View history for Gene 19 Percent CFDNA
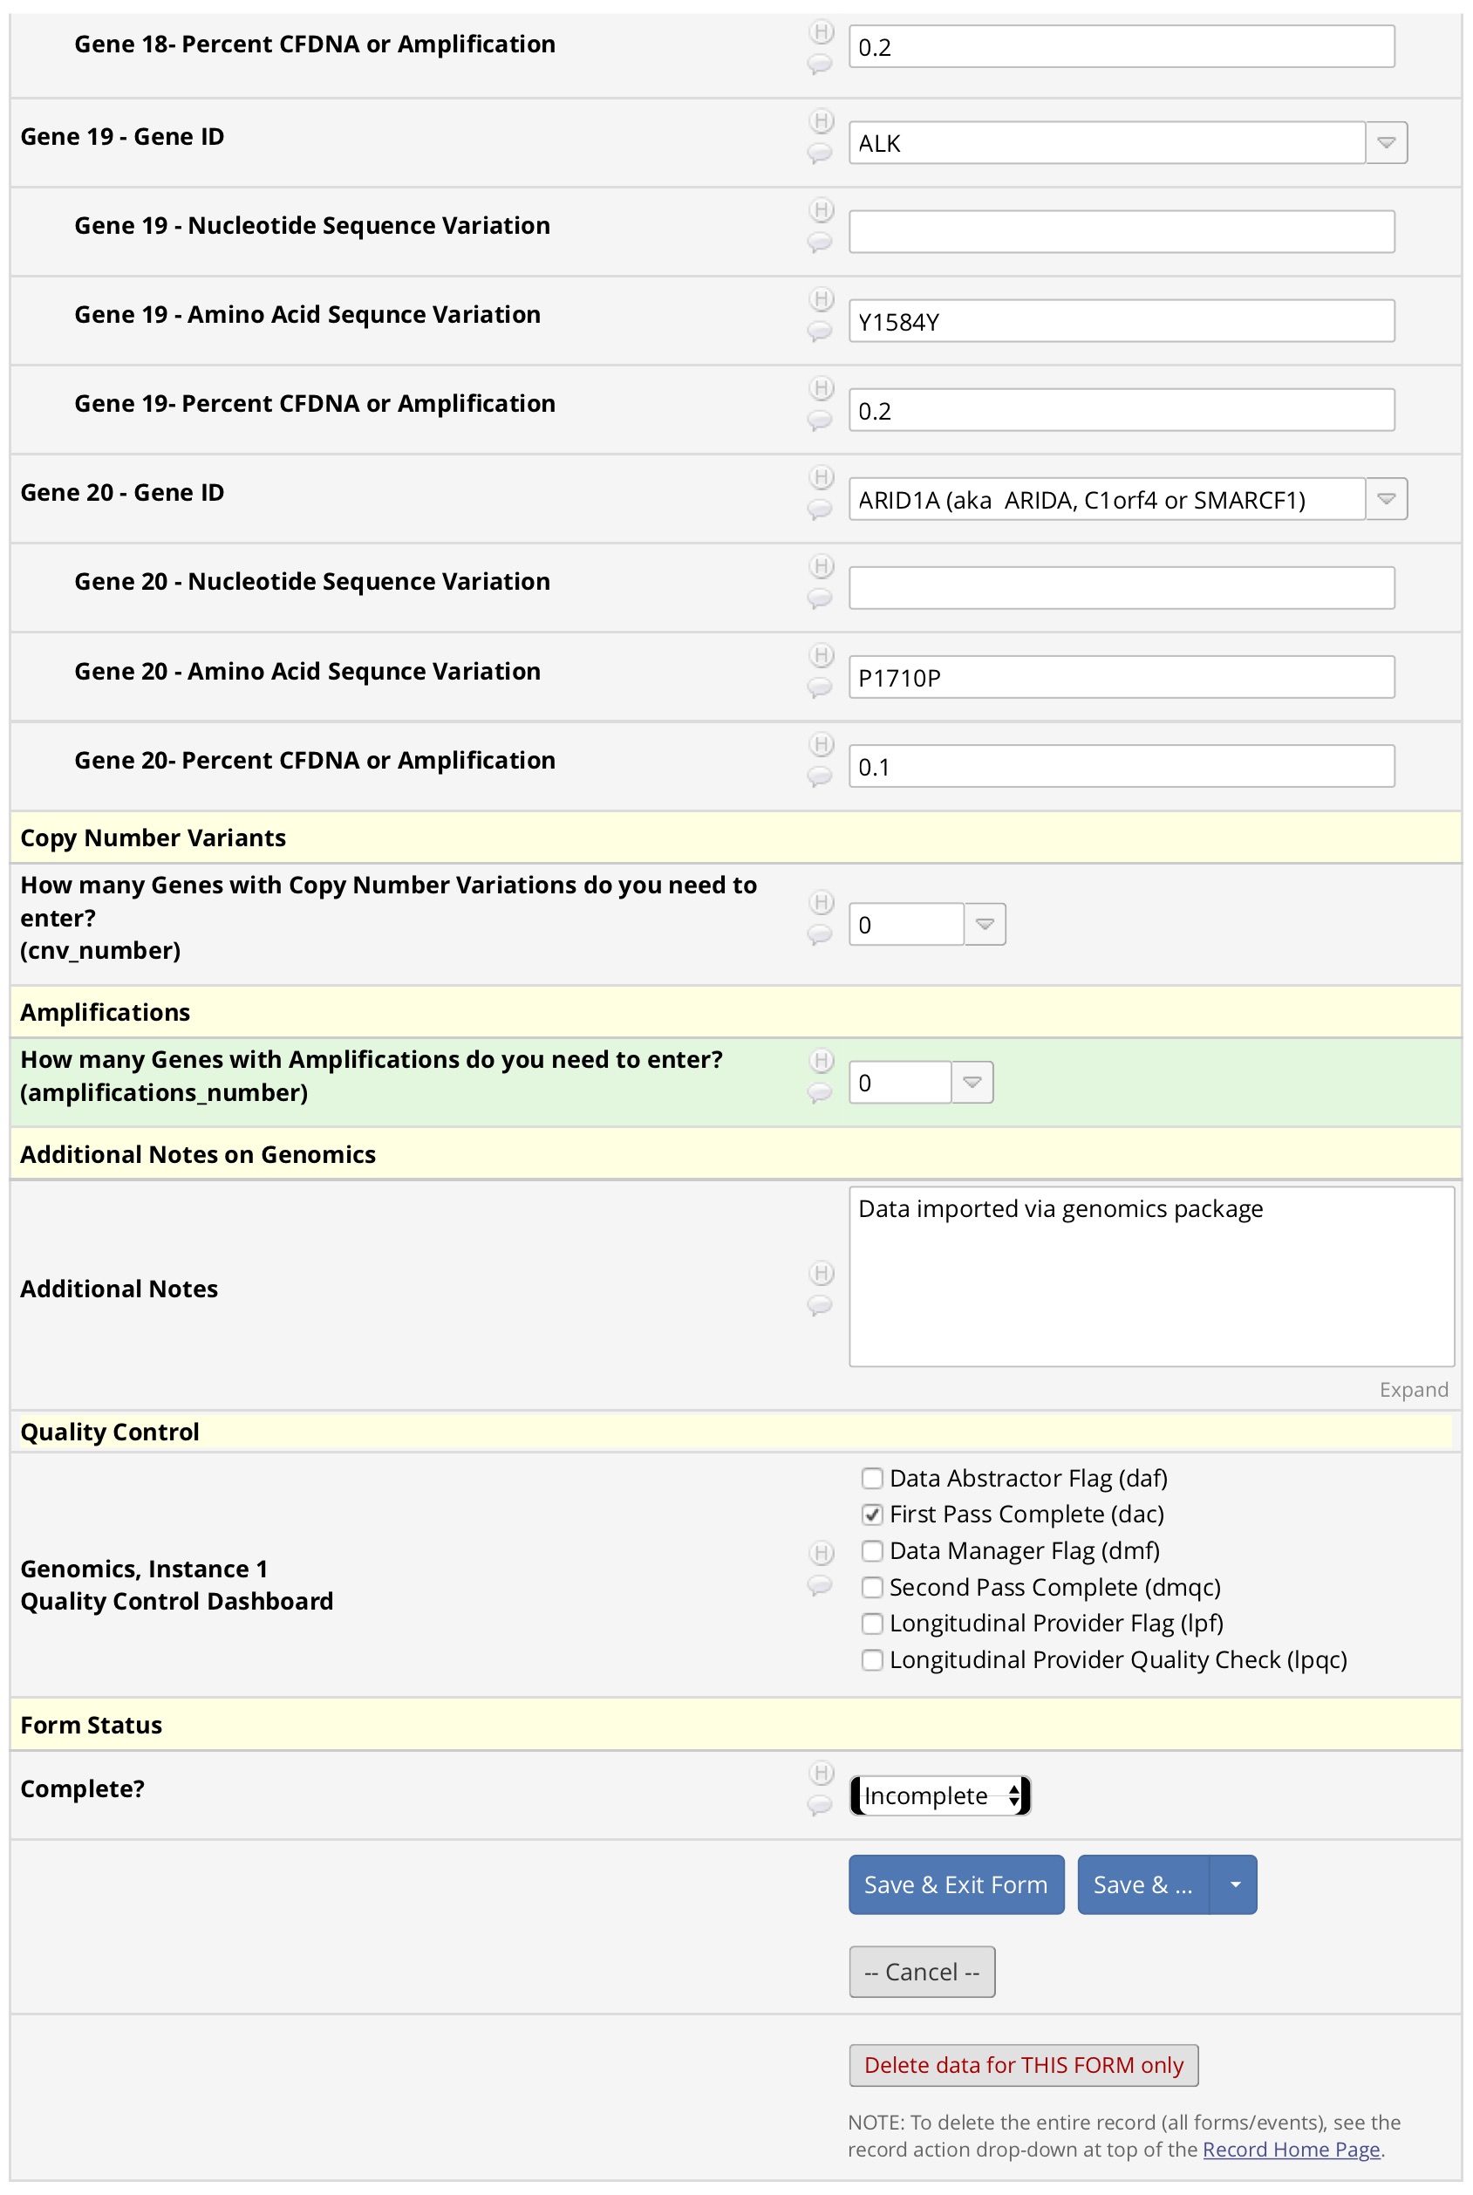This screenshot has height=2195, width=1473. [821, 388]
